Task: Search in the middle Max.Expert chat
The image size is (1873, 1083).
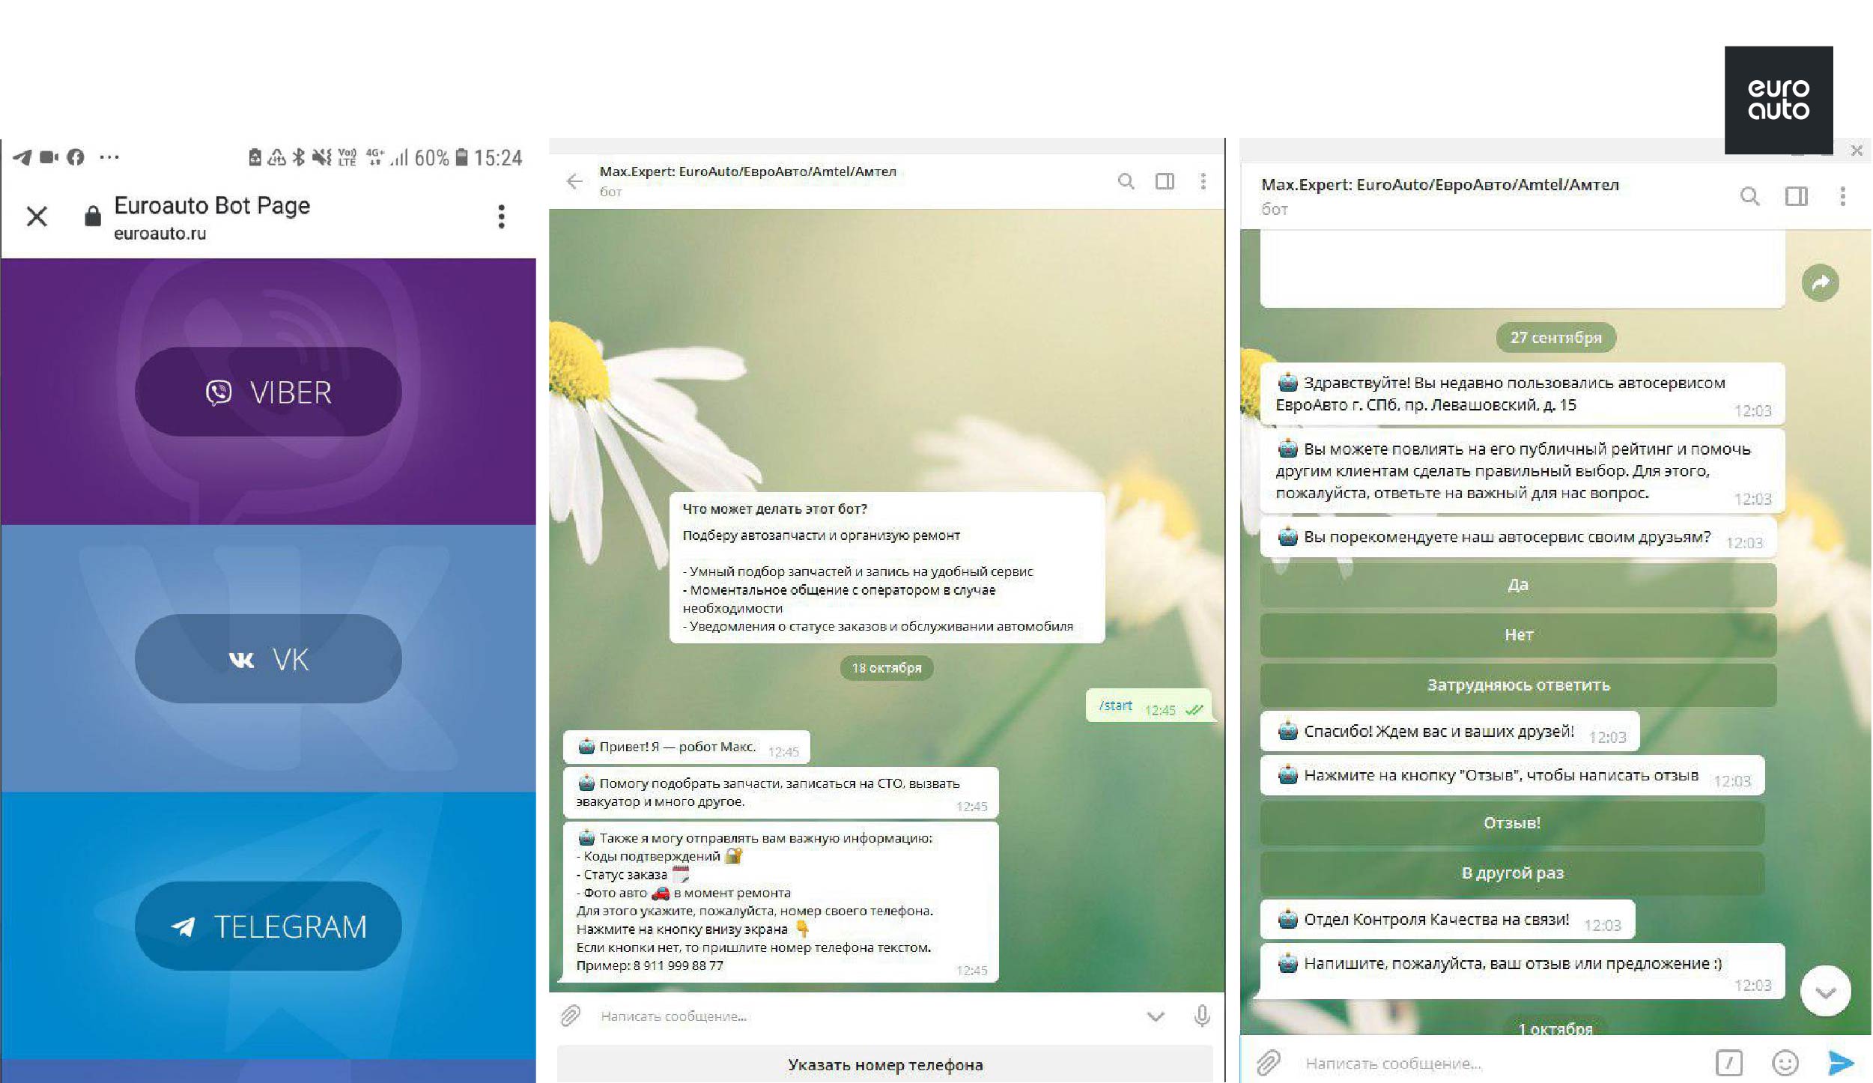Action: click(1126, 181)
